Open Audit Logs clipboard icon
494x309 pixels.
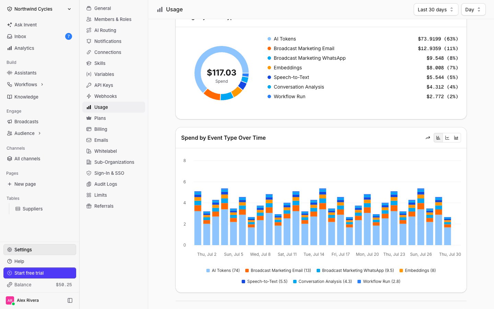(x=89, y=184)
